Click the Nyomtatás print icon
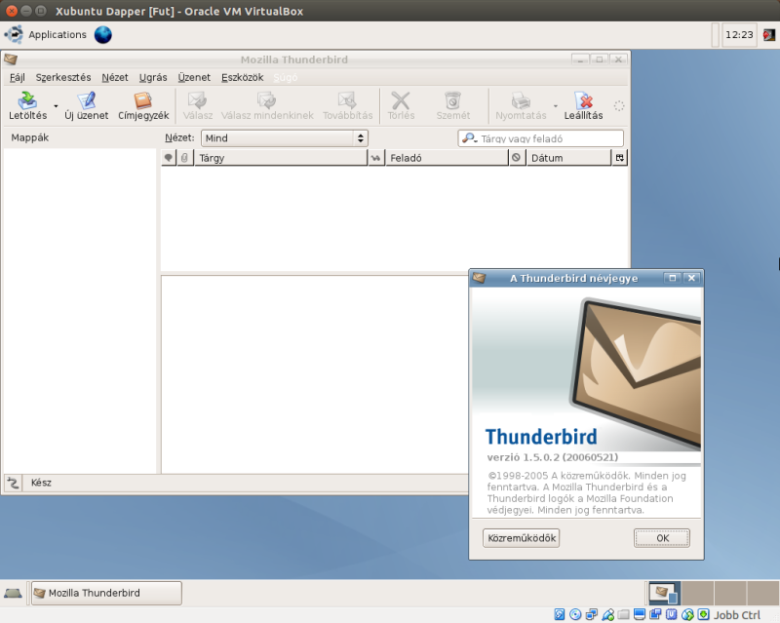The height and width of the screenshot is (623, 780). pyautogui.click(x=521, y=105)
